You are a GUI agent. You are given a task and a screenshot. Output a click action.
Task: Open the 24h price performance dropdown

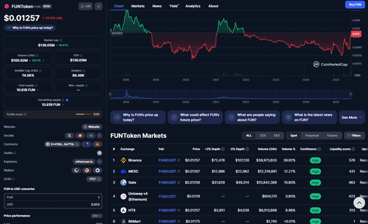tap(96, 216)
